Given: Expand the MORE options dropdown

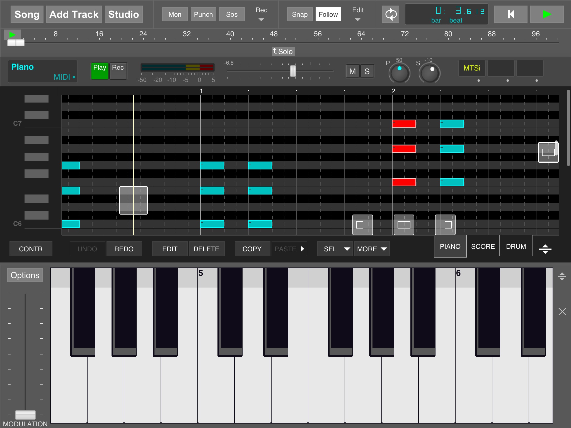Looking at the screenshot, I should [372, 249].
